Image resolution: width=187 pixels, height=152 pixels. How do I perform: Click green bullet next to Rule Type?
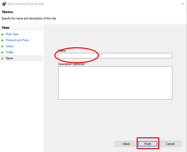pyautogui.click(x=2, y=34)
